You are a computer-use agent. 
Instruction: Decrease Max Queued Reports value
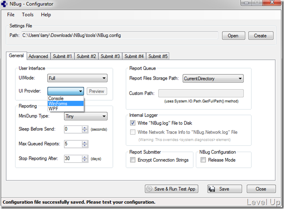coord(85,146)
